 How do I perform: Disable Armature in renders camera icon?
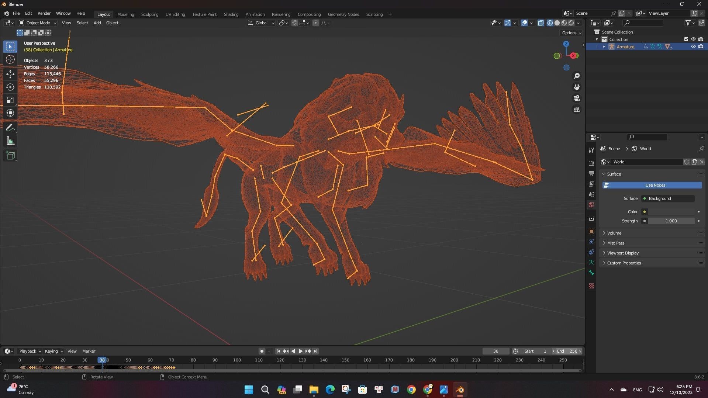(701, 47)
